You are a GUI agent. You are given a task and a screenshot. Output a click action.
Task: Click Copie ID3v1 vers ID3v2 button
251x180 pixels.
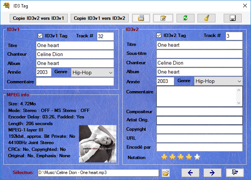coord(100,18)
